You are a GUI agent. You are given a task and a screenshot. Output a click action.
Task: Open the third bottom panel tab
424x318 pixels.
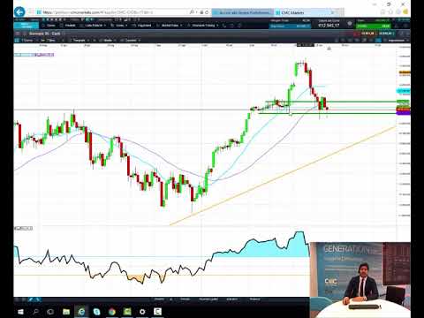[x=208, y=299]
